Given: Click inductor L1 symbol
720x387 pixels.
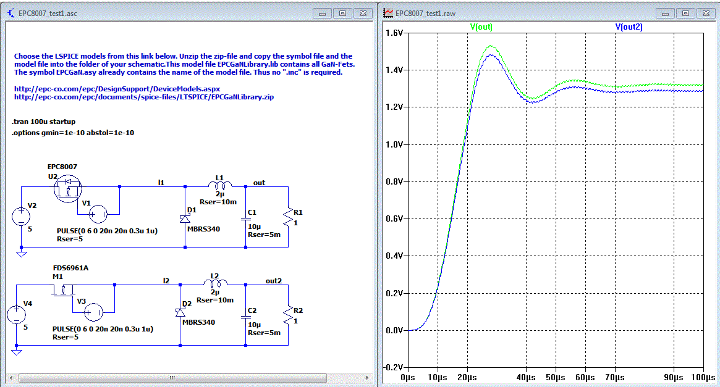Looking at the screenshot, I should [220, 185].
